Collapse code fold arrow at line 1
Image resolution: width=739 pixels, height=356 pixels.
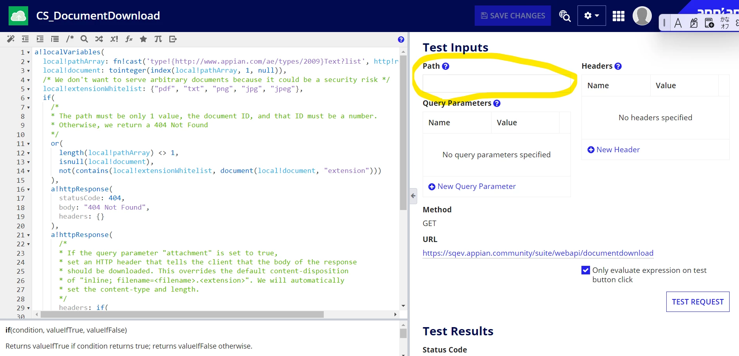click(29, 53)
